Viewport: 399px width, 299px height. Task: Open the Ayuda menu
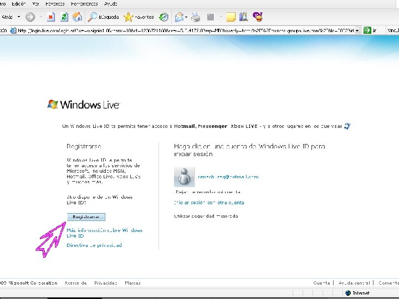point(111,3)
